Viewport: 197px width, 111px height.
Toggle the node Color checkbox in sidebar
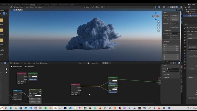[x=166, y=75]
